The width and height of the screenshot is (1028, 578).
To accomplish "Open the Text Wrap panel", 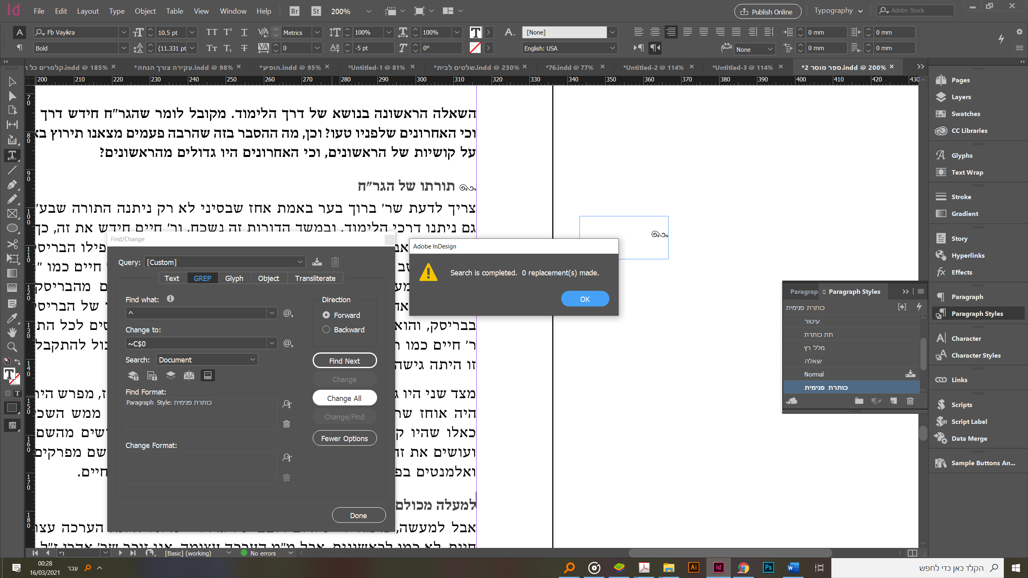I will [x=967, y=172].
